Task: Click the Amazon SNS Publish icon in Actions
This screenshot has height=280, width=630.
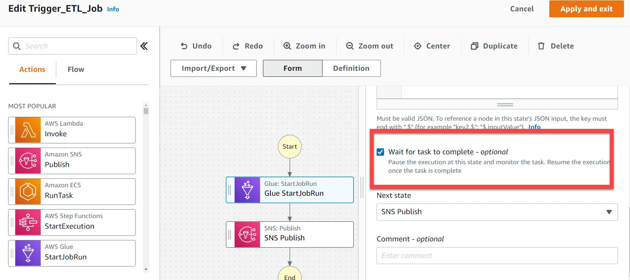Action: pos(28,161)
